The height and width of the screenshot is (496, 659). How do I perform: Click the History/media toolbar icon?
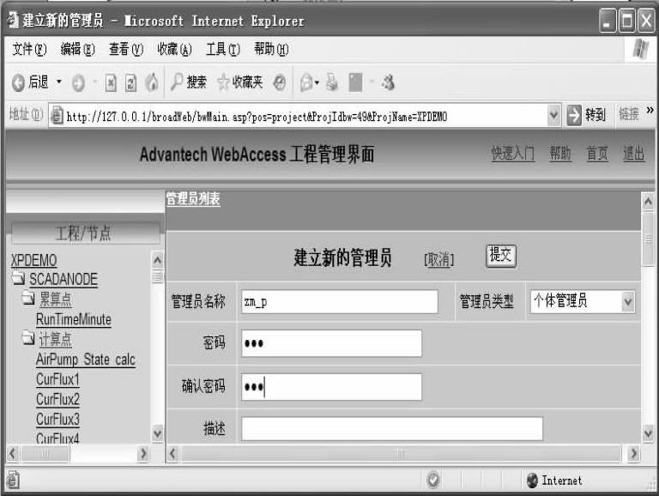(280, 82)
